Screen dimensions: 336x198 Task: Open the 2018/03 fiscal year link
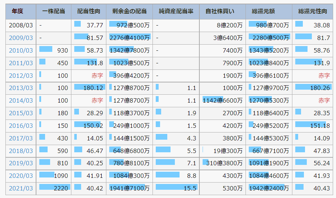(21, 151)
